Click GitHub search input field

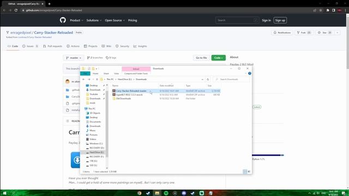(237, 20)
